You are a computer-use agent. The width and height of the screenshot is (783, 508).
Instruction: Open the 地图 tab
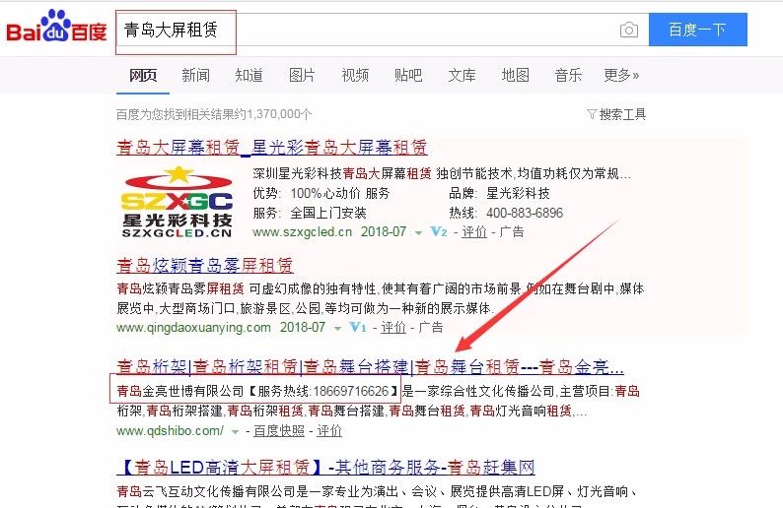pos(515,75)
